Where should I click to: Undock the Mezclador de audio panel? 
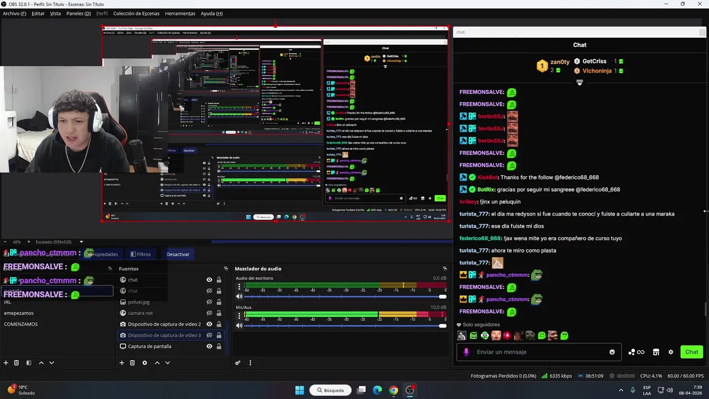(445, 269)
